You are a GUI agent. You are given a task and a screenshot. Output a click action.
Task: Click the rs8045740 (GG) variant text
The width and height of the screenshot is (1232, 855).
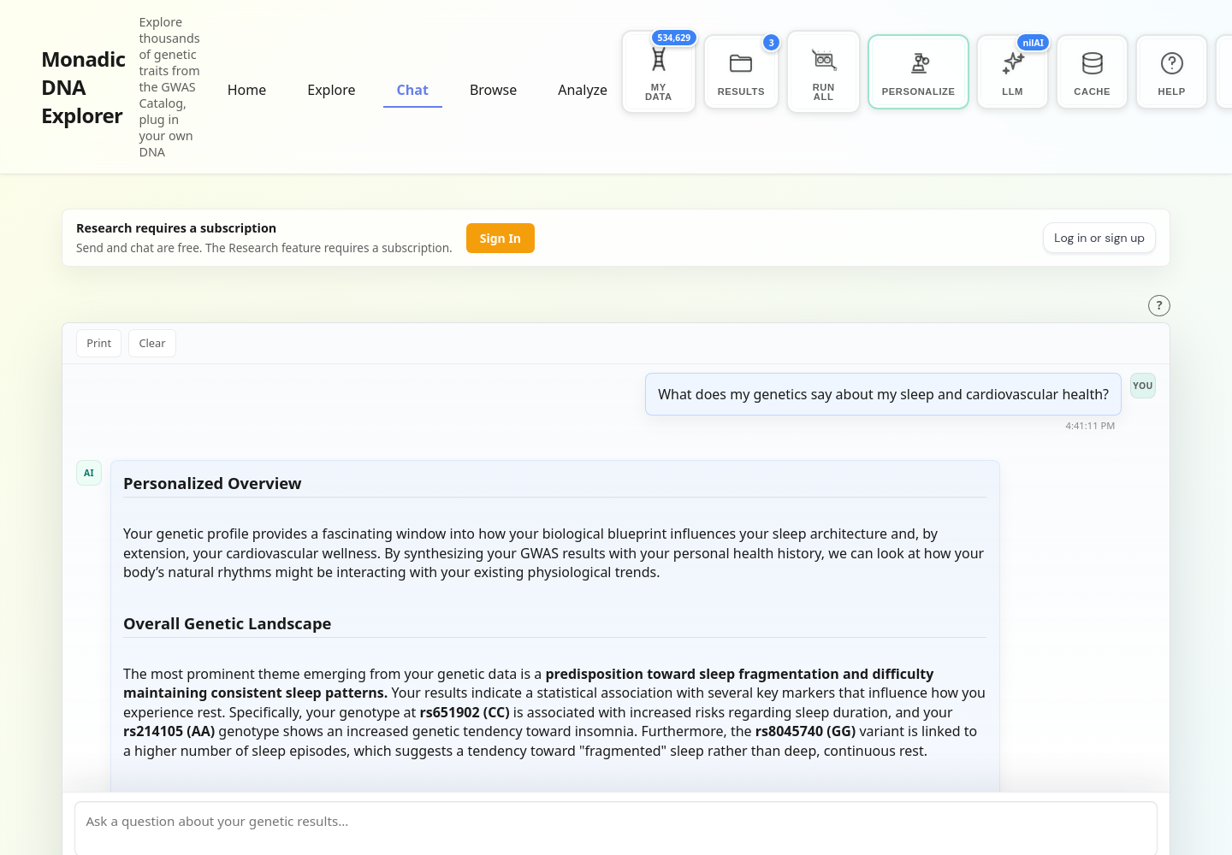805,731
